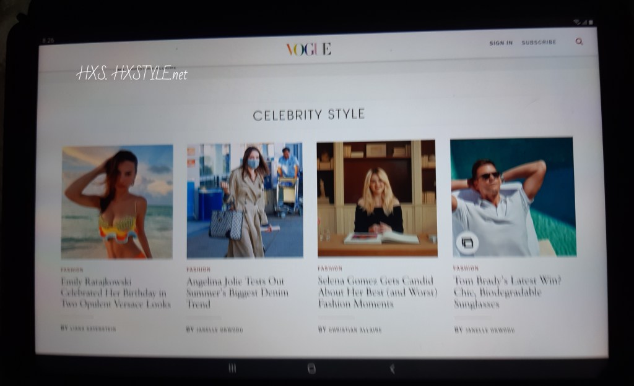Image resolution: width=634 pixels, height=386 pixels.
Task: Select the trench coat airport photo thumbnail
Action: coord(245,201)
